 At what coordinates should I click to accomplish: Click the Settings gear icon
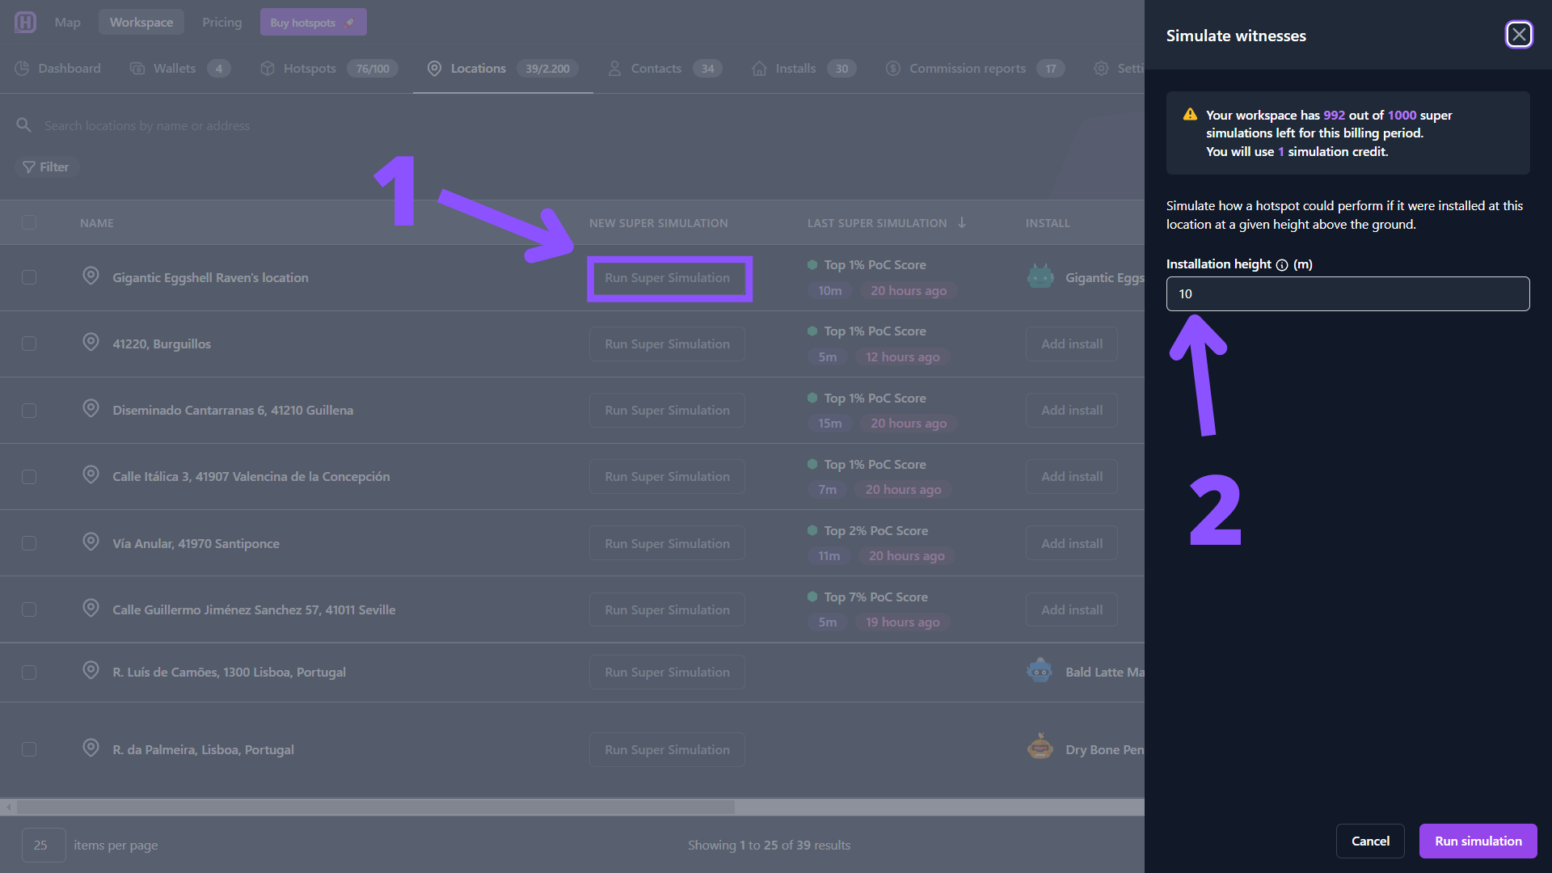1101,69
